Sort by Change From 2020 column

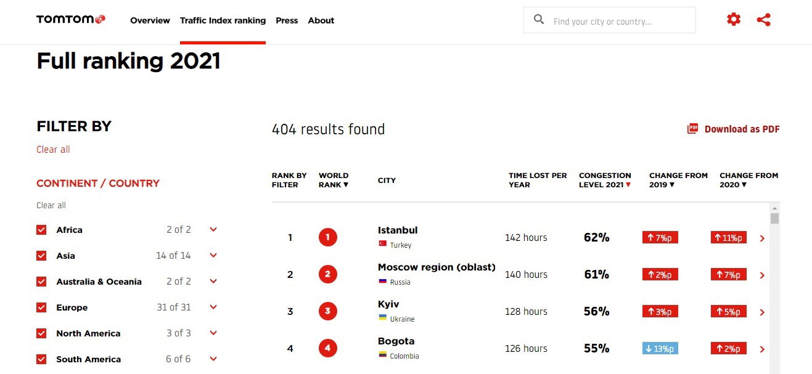click(748, 180)
